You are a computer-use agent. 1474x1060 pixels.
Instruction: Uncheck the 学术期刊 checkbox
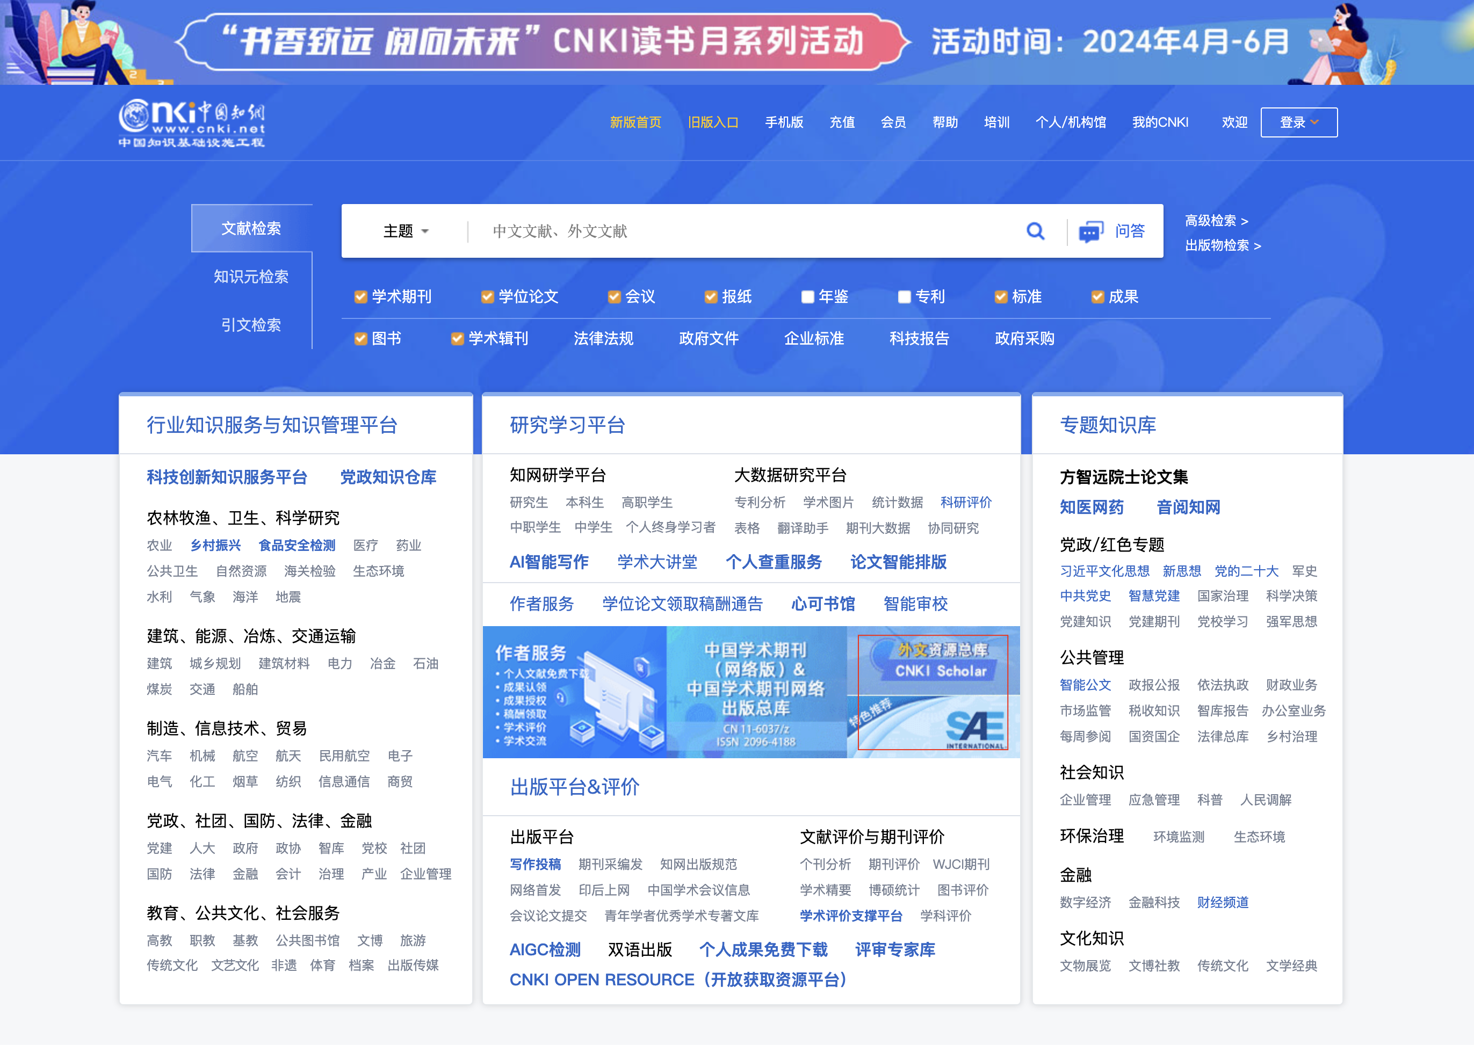pos(360,297)
